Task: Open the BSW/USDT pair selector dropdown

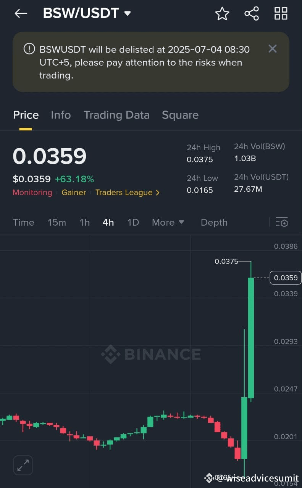Action: coord(128,14)
